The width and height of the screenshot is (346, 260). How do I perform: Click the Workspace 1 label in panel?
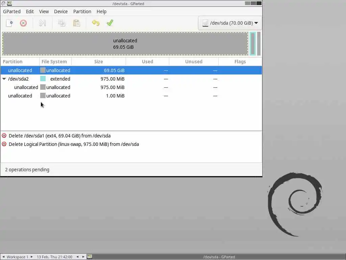[18, 257]
